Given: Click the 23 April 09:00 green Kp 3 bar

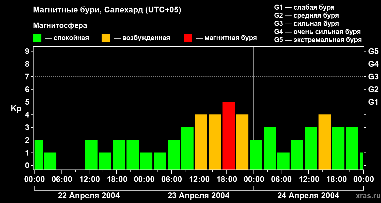Looking at the screenshot, I should point(187,148).
